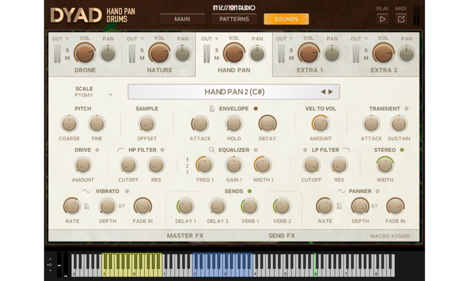Click MACRO ASSIGN
Image resolution: width=469 pixels, height=281 pixels.
coord(390,236)
